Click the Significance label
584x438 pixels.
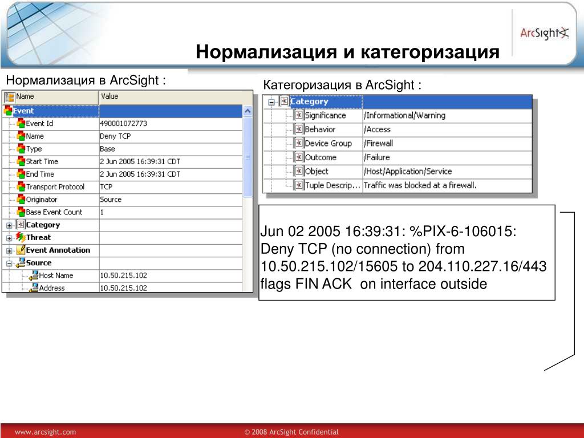click(x=325, y=115)
